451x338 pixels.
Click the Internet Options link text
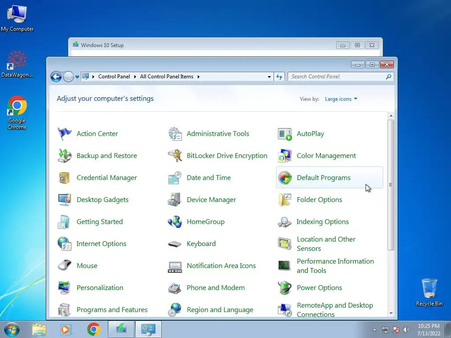point(101,244)
